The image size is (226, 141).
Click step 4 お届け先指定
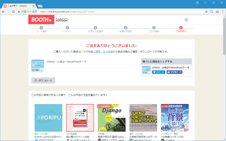(x=126, y=29)
